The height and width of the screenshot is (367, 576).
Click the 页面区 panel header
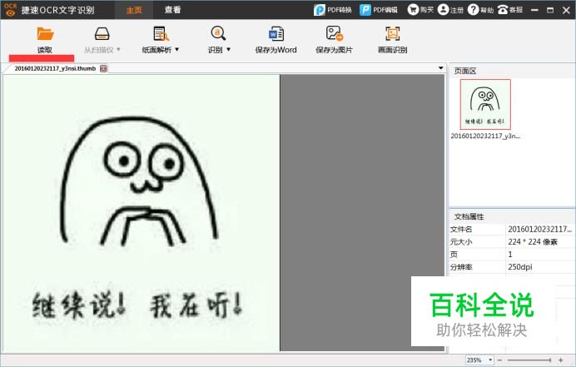(x=513, y=71)
